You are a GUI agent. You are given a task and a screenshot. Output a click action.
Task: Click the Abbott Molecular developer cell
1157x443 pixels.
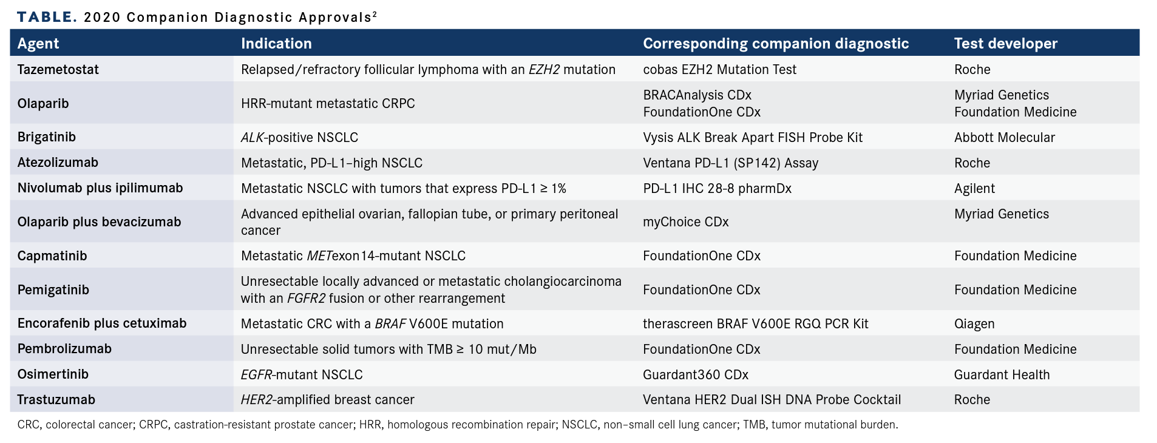point(1004,138)
